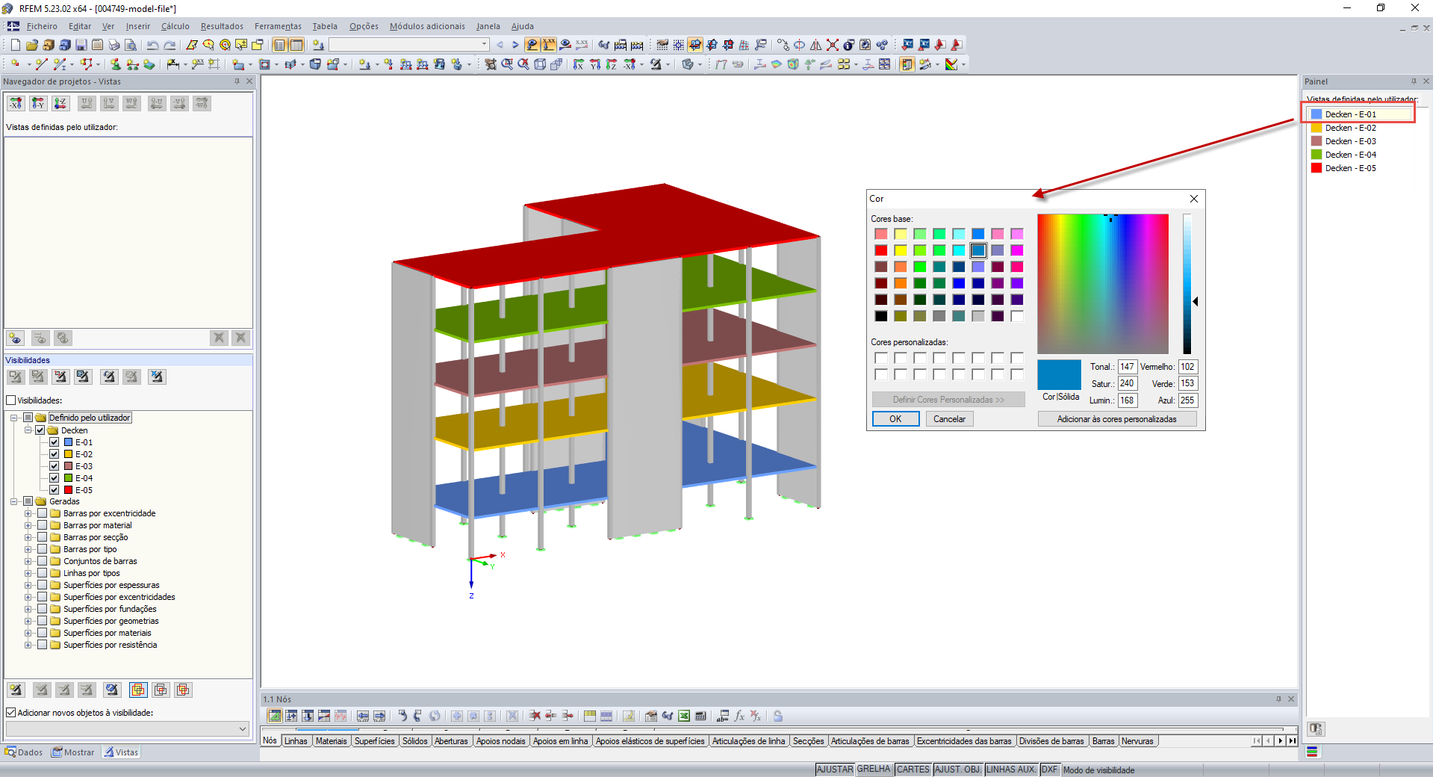Show view in Z direction

[x=612, y=64]
